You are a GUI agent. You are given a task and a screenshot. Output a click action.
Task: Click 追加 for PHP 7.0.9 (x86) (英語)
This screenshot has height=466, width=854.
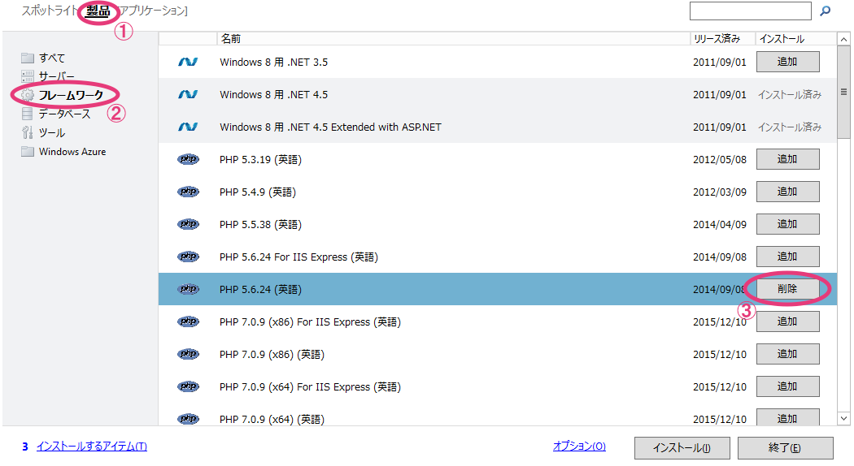pos(787,354)
